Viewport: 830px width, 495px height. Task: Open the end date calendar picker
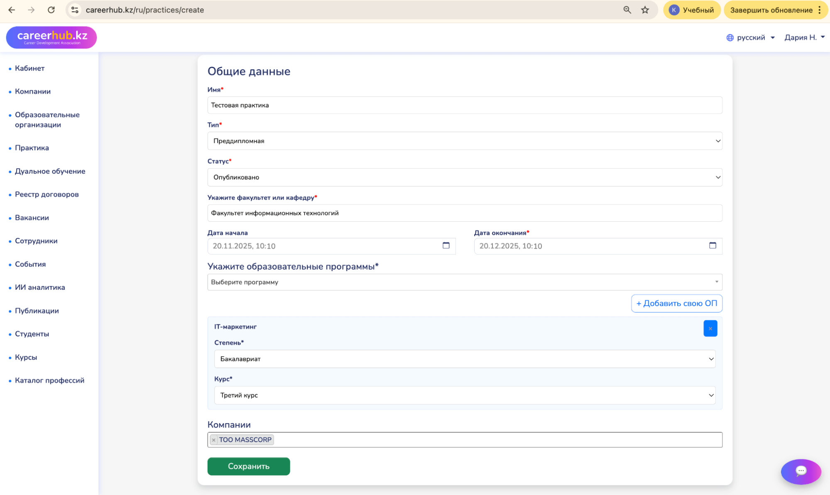712,245
